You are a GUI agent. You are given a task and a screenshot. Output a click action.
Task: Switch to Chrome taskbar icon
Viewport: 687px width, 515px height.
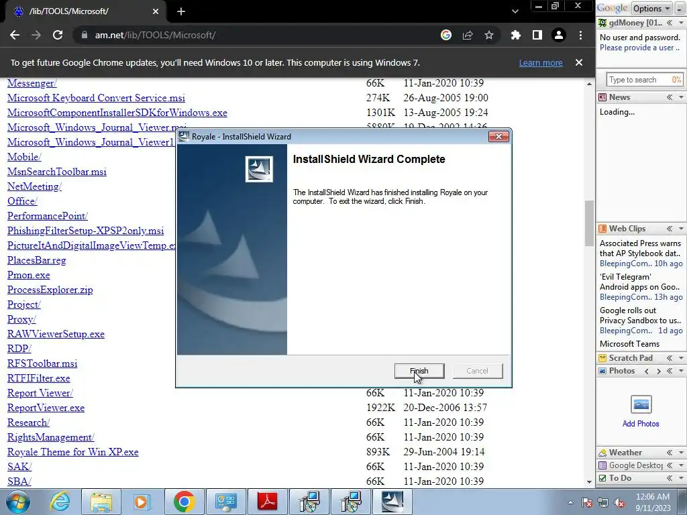pos(184,502)
